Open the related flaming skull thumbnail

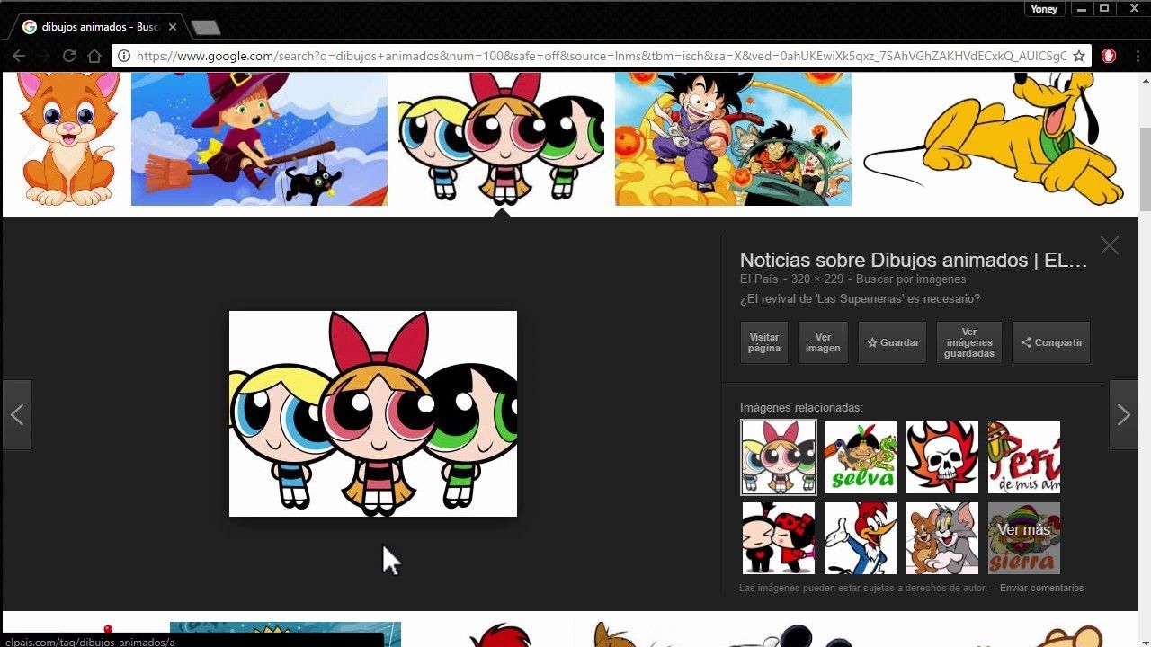tap(942, 457)
